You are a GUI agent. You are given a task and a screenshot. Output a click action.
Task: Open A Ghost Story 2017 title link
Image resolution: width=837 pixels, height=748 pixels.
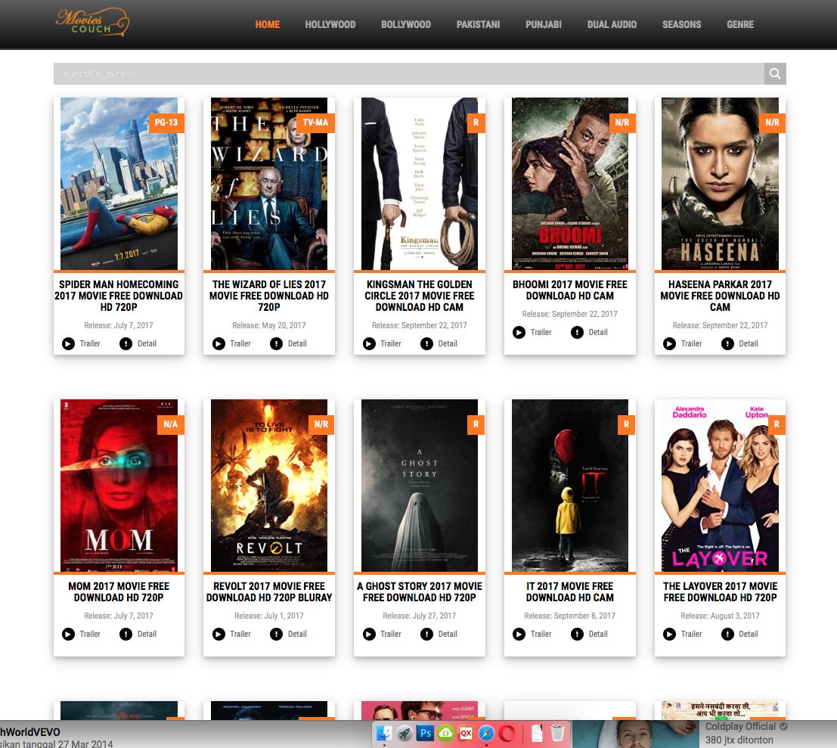pos(419,591)
